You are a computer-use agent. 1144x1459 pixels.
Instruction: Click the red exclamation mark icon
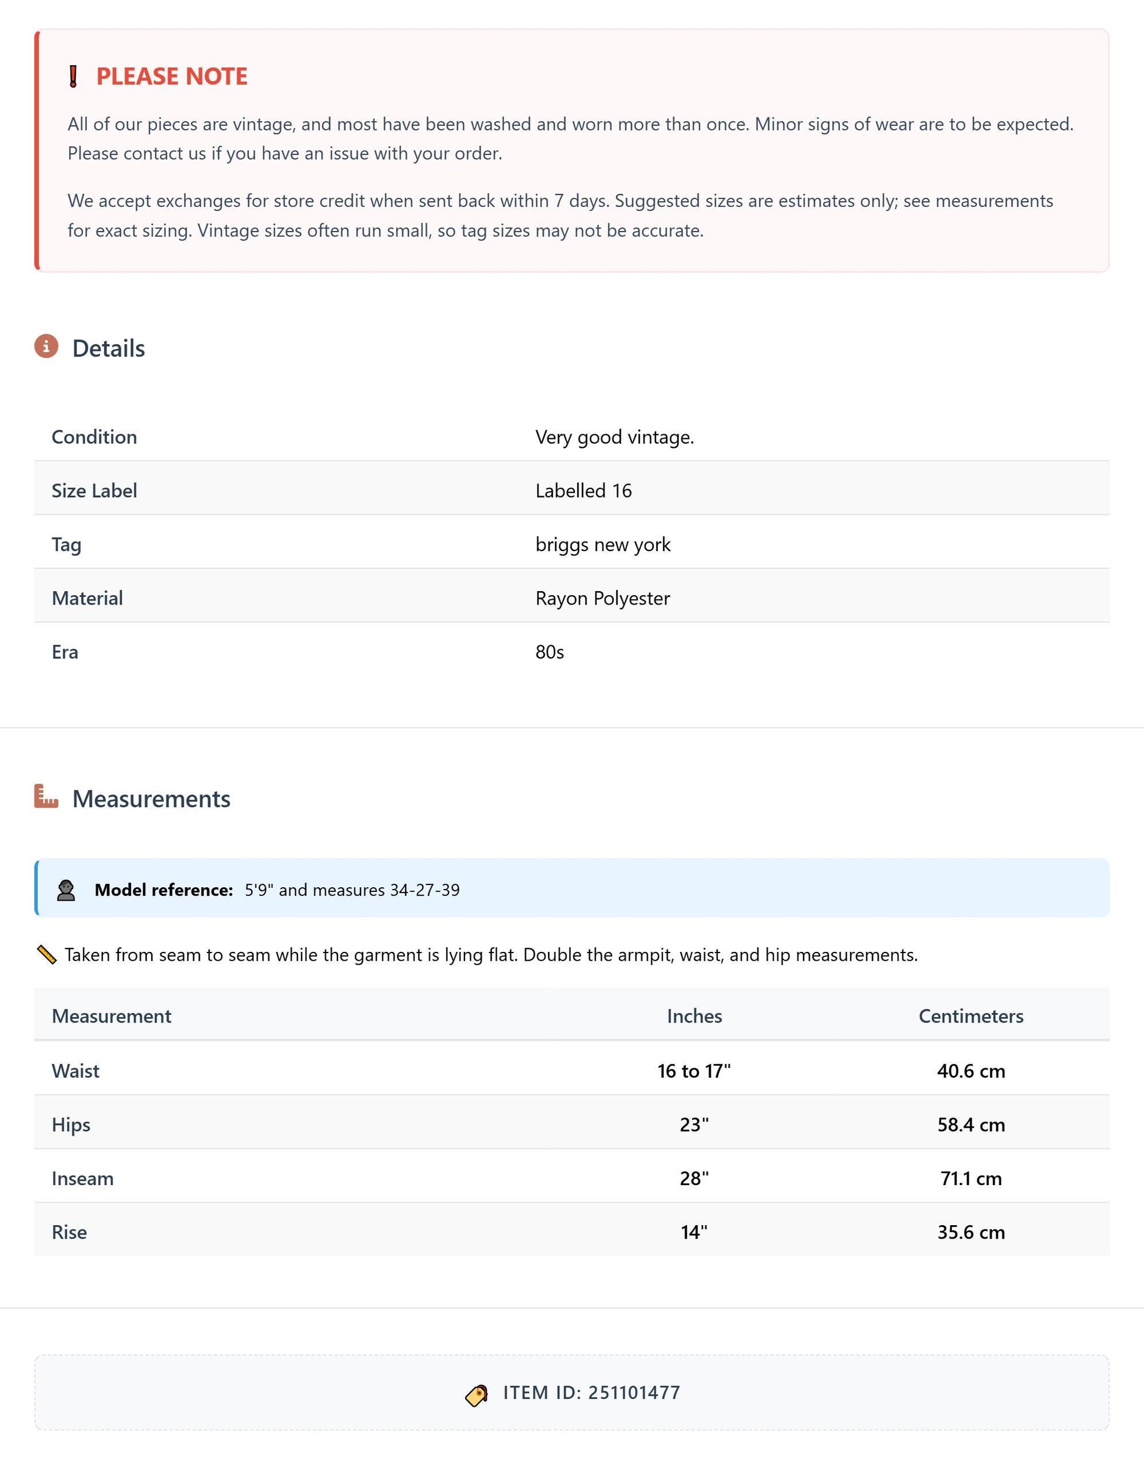(73, 76)
